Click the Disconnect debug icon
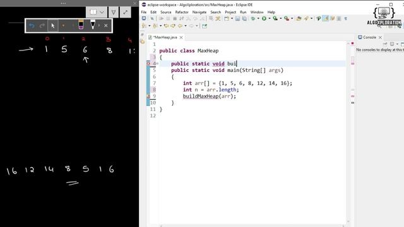Image resolution: width=404 pixels, height=227 pixels. coord(182,18)
